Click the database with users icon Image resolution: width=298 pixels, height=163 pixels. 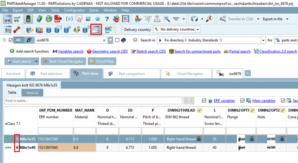pyautogui.click(x=39, y=30)
